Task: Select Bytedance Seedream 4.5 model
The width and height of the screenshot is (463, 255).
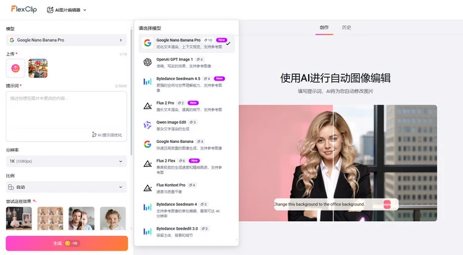Action: point(186,84)
